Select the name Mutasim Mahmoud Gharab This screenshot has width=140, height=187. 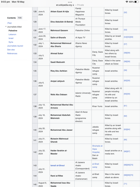click(59, 140)
